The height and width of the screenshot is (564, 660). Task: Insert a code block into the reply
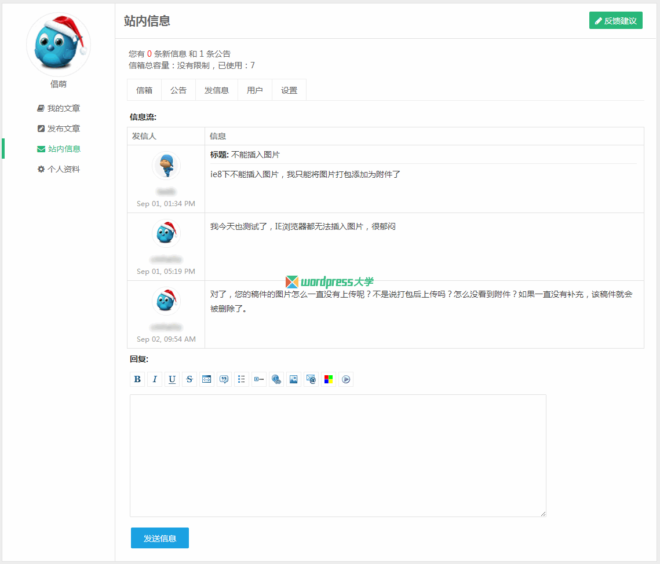tap(207, 379)
